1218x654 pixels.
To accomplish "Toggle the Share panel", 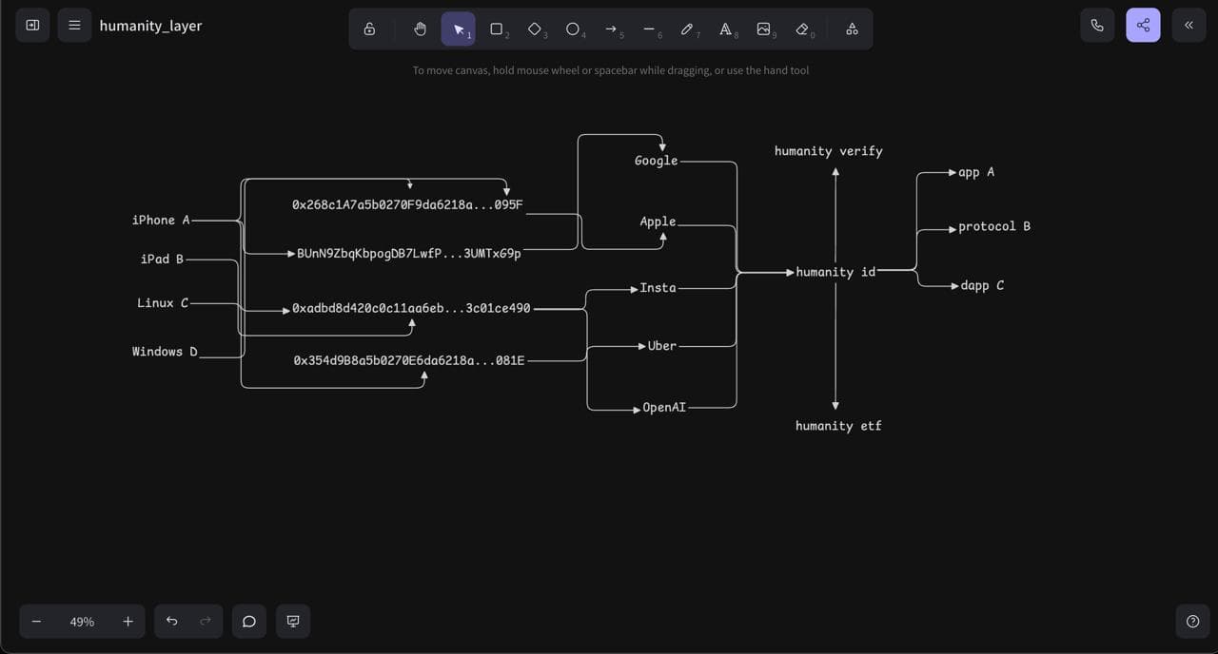I will click(1142, 25).
